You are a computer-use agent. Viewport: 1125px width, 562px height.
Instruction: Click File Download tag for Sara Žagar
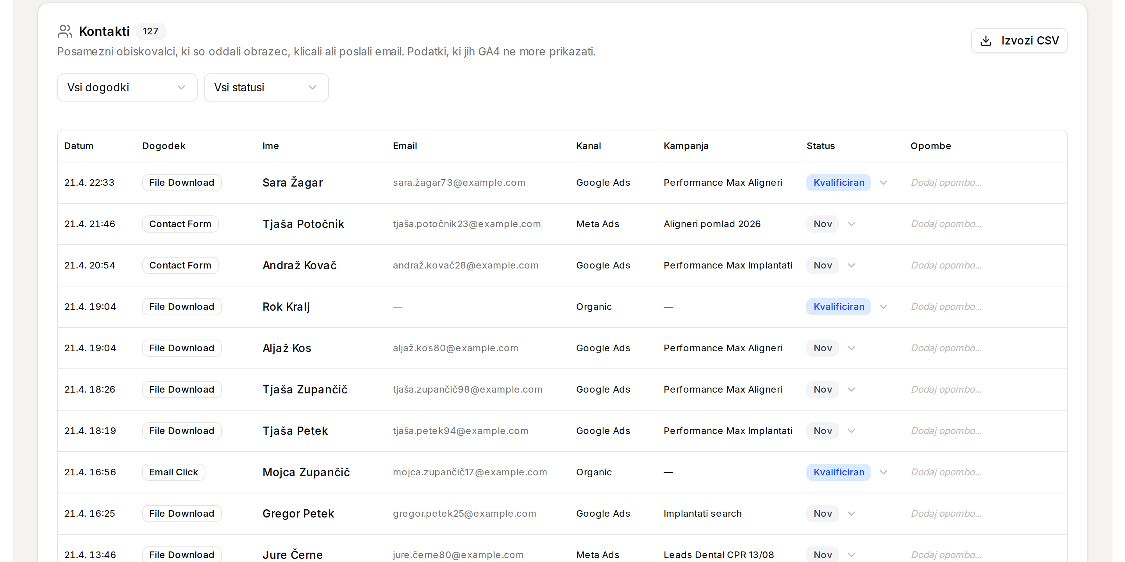182,183
